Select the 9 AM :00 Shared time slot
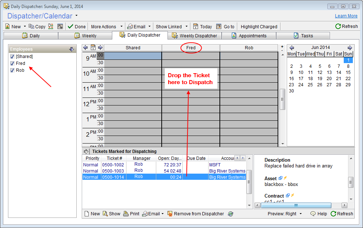This screenshot has height=228, width=363. click(x=133, y=56)
